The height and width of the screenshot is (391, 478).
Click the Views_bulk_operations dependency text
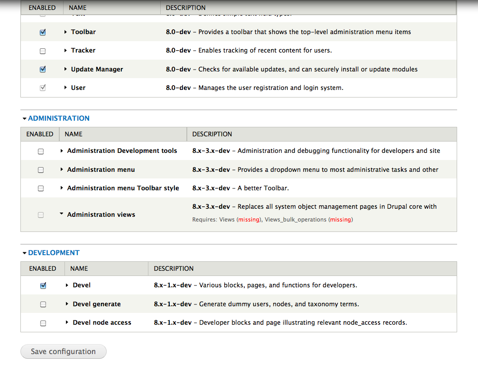[x=295, y=219]
